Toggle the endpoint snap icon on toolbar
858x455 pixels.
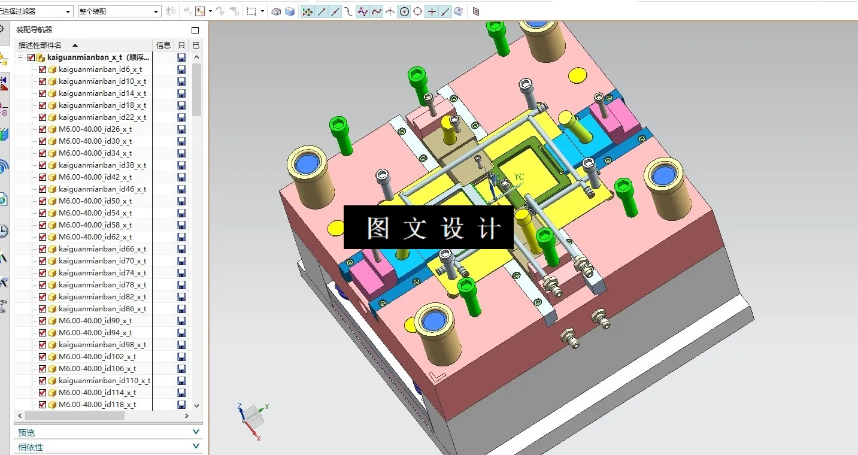(321, 11)
